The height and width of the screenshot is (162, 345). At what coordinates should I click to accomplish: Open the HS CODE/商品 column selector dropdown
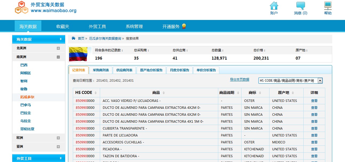pyautogui.click(x=291, y=81)
